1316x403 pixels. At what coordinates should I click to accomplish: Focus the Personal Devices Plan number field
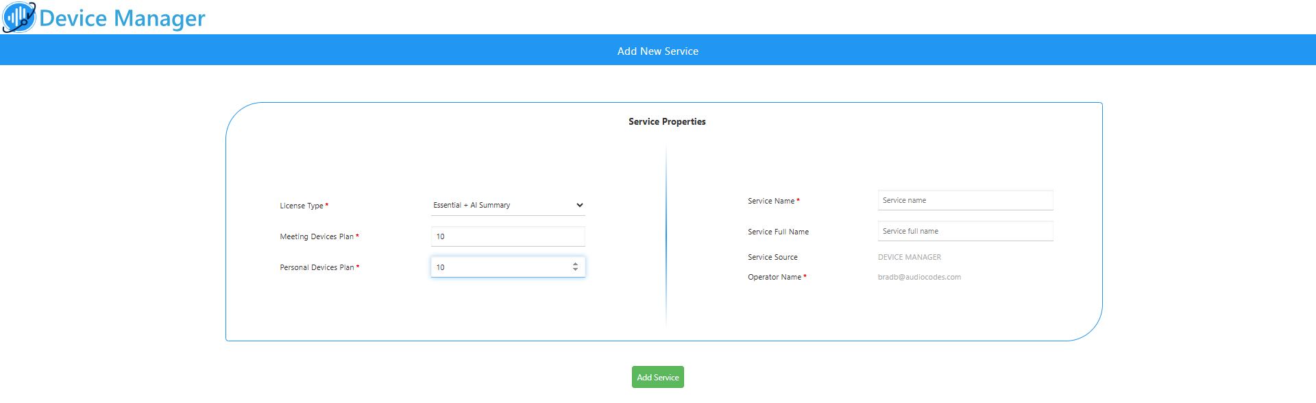pos(508,267)
